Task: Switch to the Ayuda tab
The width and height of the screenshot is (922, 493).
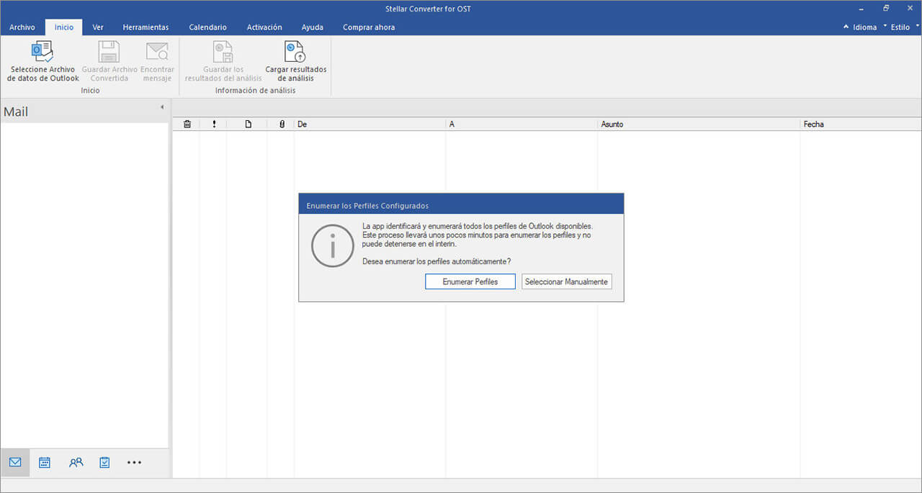Action: (312, 27)
